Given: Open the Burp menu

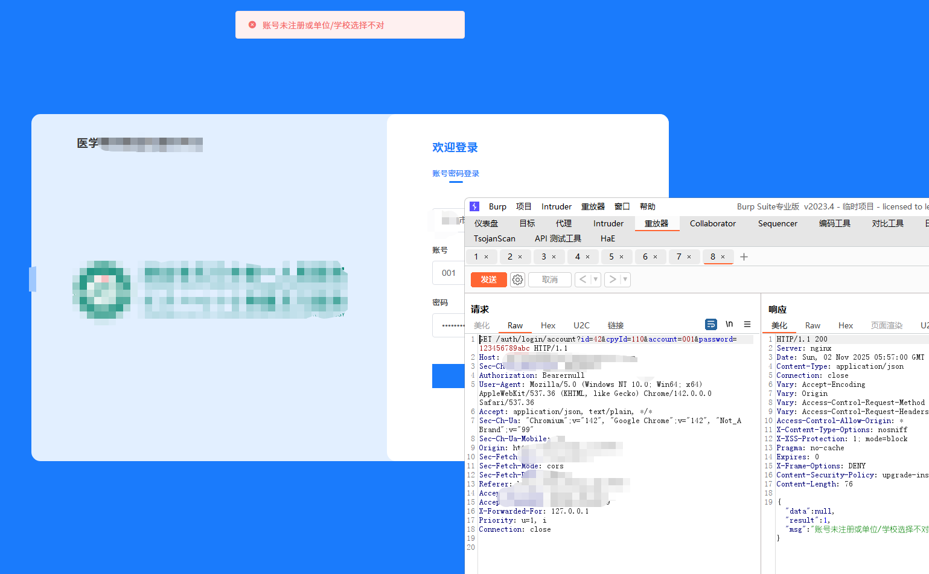Looking at the screenshot, I should [497, 206].
